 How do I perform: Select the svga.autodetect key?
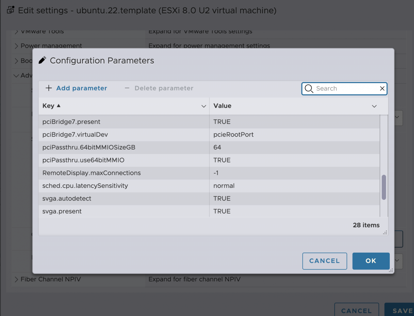click(x=67, y=198)
